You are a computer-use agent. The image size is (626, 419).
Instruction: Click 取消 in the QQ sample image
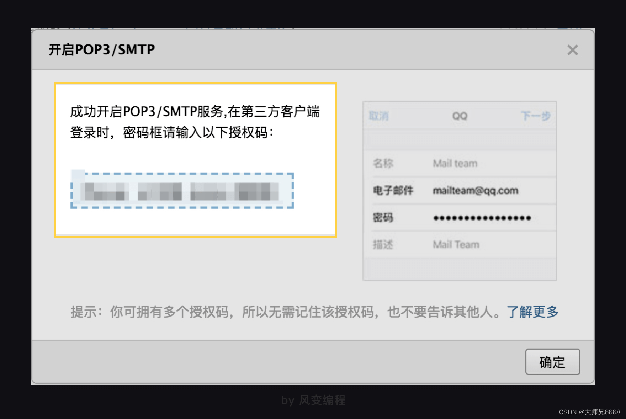(379, 116)
